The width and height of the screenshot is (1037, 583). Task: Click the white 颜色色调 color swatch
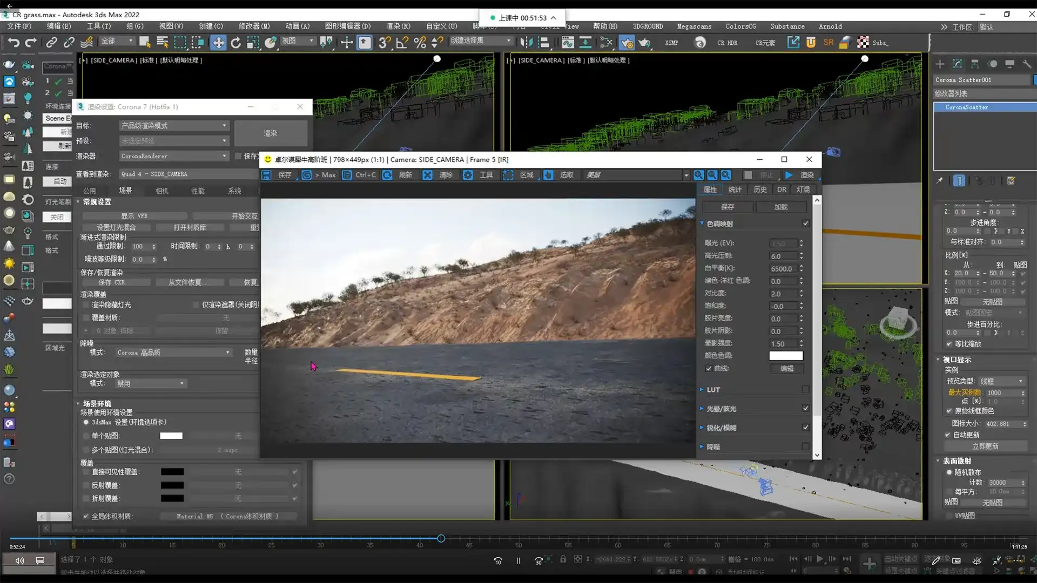pyautogui.click(x=786, y=356)
